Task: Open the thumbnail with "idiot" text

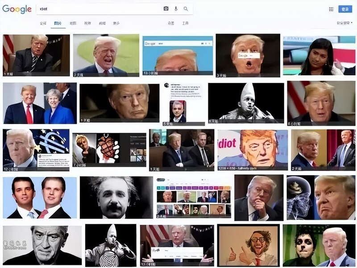Action: pos(252,149)
